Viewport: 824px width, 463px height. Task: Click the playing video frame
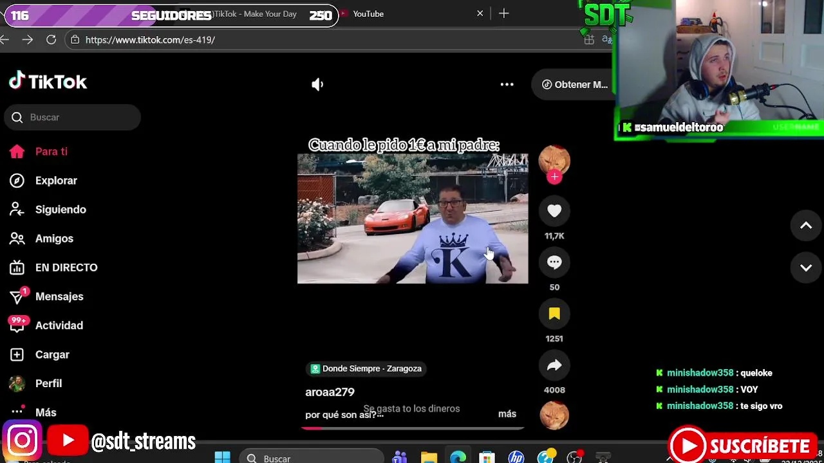[413, 219]
